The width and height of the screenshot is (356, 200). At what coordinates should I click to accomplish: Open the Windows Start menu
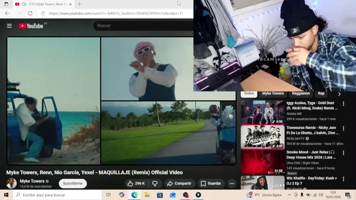tap(6, 195)
